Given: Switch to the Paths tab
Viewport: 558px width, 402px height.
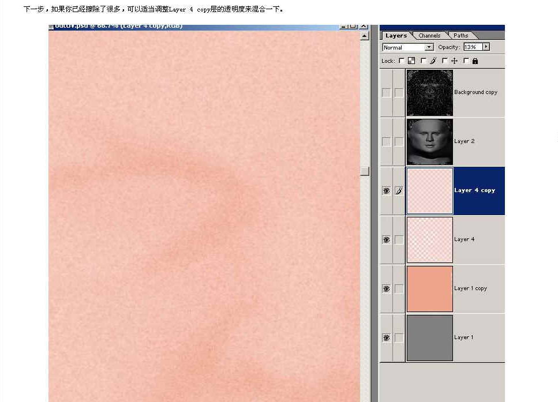Looking at the screenshot, I should 461,36.
